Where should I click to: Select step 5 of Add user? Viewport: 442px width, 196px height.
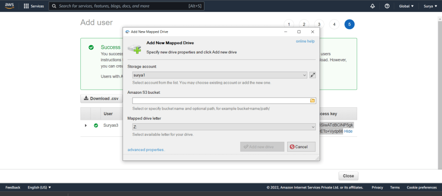coord(350,25)
